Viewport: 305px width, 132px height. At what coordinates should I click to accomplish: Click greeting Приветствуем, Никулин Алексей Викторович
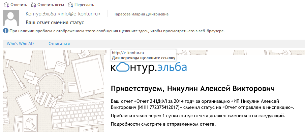[193, 89]
